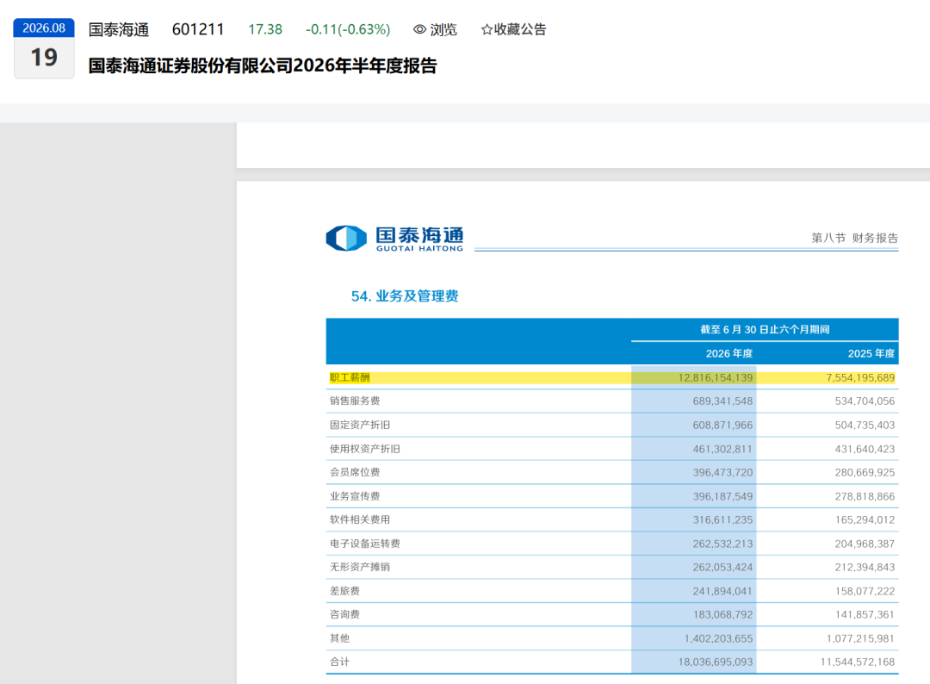Screen dimensions: 930x684
Task: Click the 收藏公告 bookmark button
Action: point(513,29)
